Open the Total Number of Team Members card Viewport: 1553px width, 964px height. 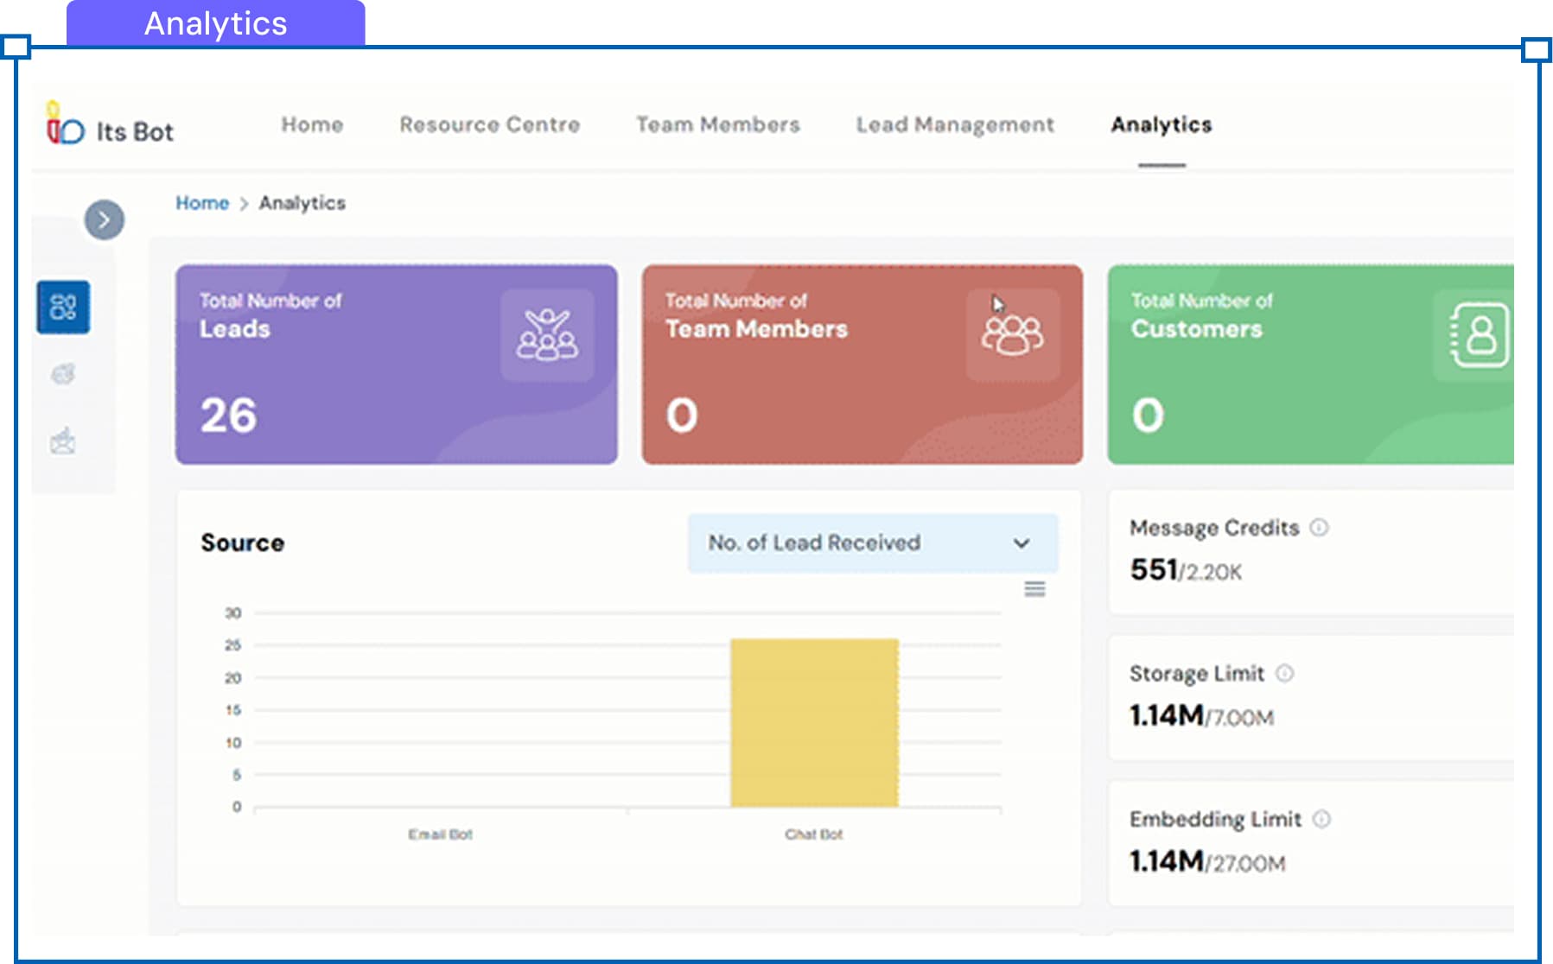pos(862,365)
